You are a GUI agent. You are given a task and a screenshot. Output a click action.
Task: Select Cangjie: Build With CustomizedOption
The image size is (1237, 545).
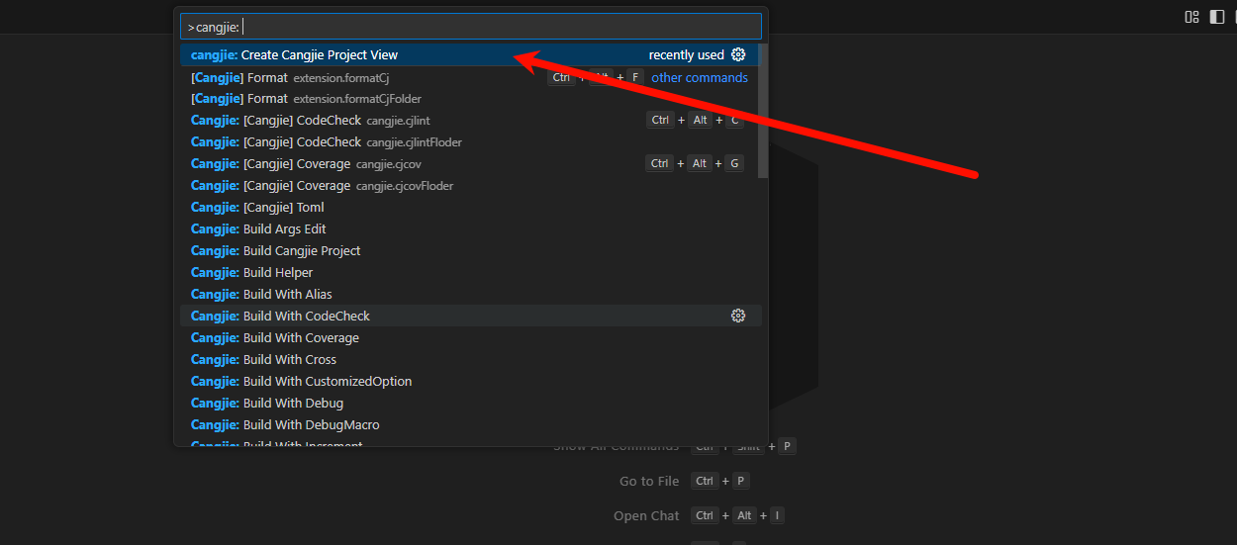[x=471, y=381]
